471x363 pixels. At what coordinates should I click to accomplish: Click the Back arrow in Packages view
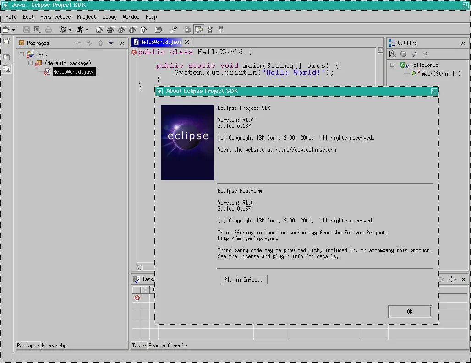point(78,43)
